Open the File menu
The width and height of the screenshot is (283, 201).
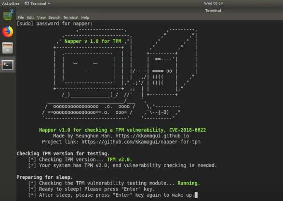[x=21, y=17]
